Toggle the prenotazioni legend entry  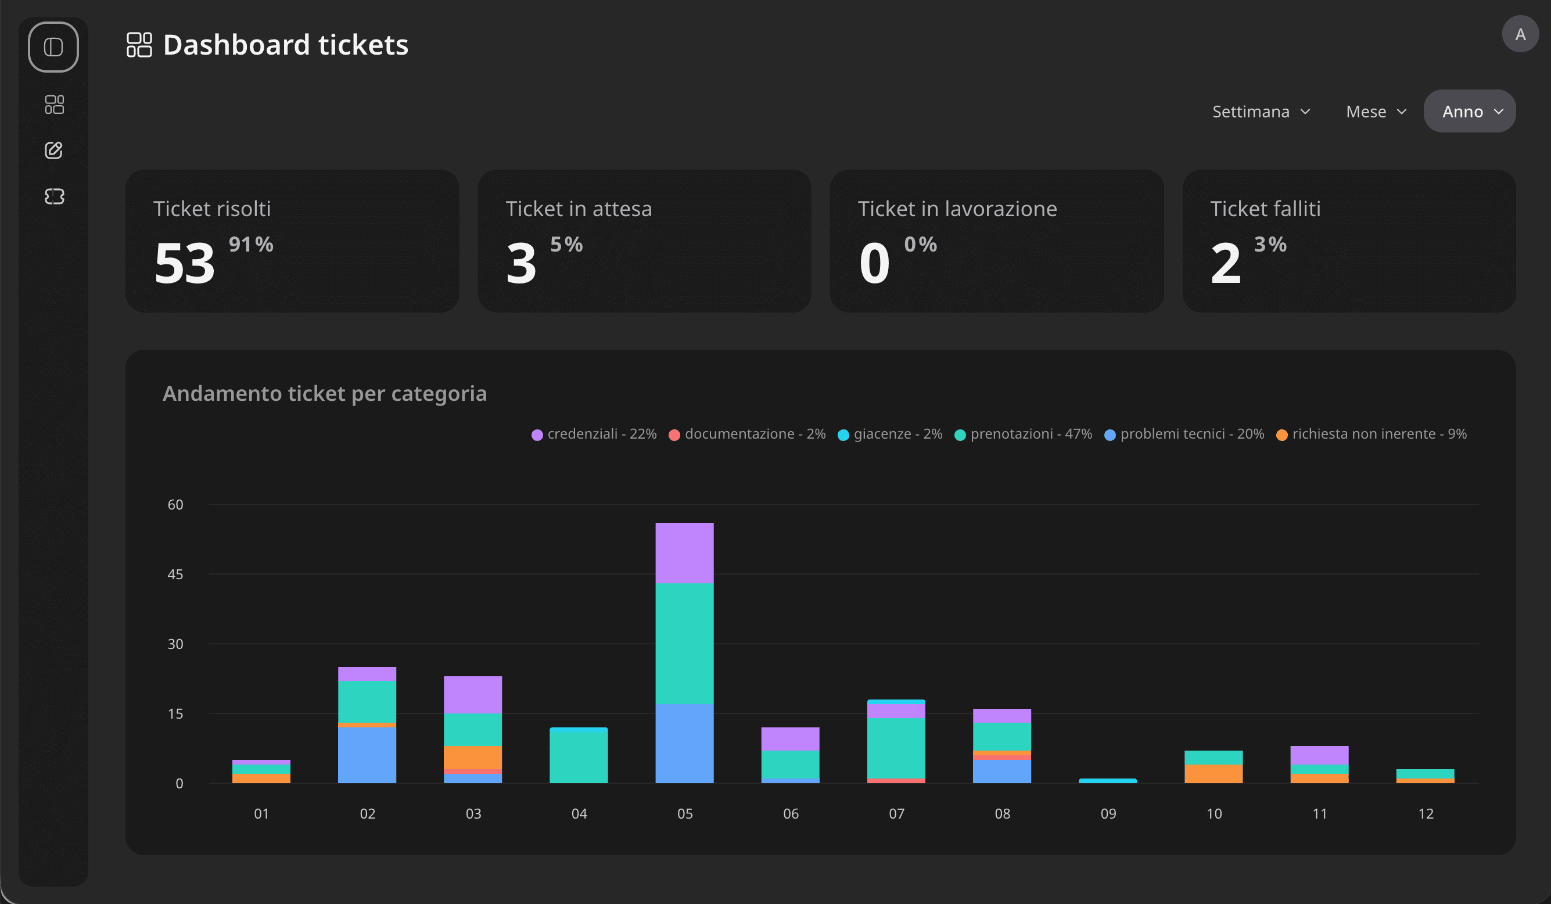(x=1023, y=434)
